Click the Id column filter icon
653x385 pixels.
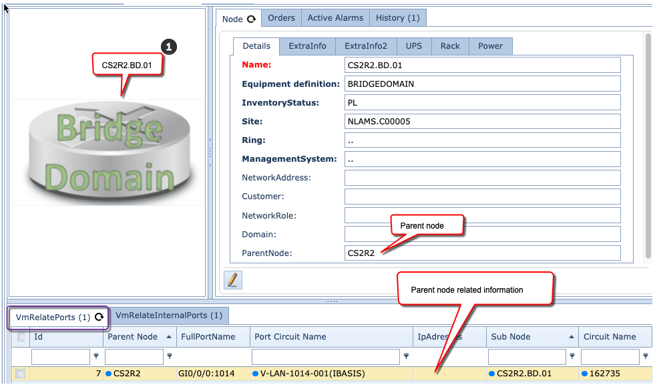95,356
